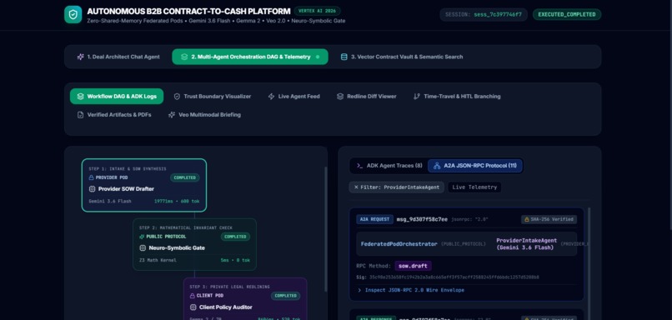Click shield-check icon of Trust Boundary Visualizer
This screenshot has height=320, width=672.
point(177,97)
